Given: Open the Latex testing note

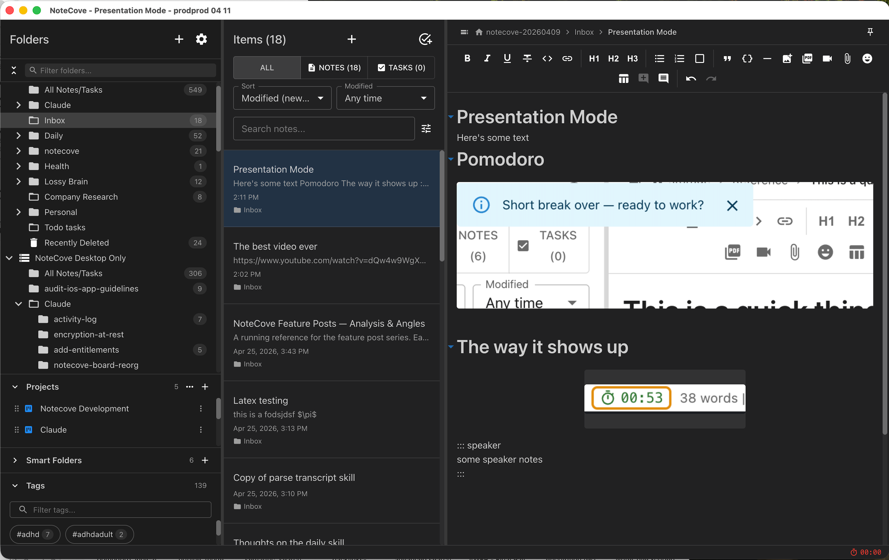Looking at the screenshot, I should pyautogui.click(x=332, y=420).
